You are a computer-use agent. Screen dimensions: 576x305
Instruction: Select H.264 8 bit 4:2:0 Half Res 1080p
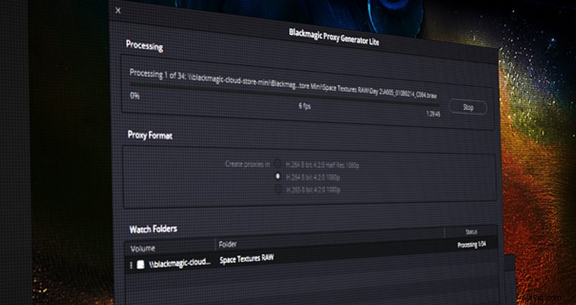coord(278,164)
